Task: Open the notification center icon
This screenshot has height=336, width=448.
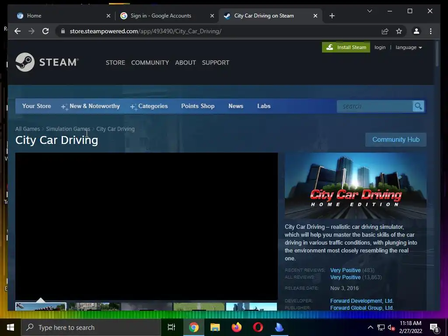Action: click(434, 328)
